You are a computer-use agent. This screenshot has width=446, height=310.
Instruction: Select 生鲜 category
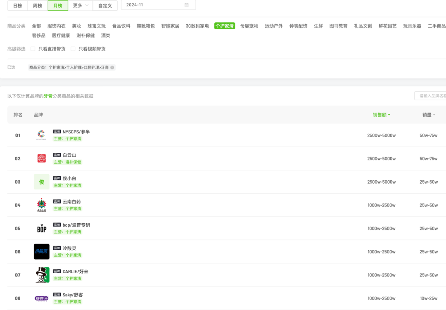point(318,26)
